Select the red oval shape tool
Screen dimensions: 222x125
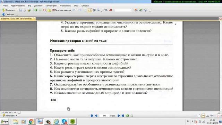(x=44, y=10)
